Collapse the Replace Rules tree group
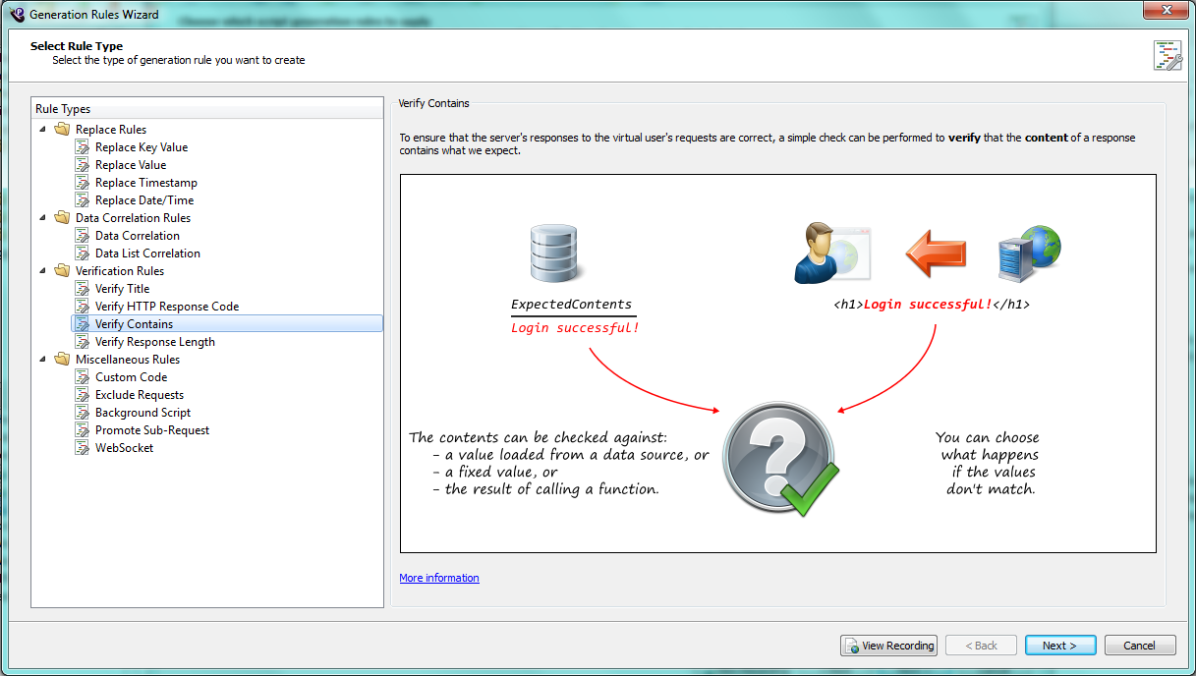The width and height of the screenshot is (1196, 676). (x=43, y=130)
